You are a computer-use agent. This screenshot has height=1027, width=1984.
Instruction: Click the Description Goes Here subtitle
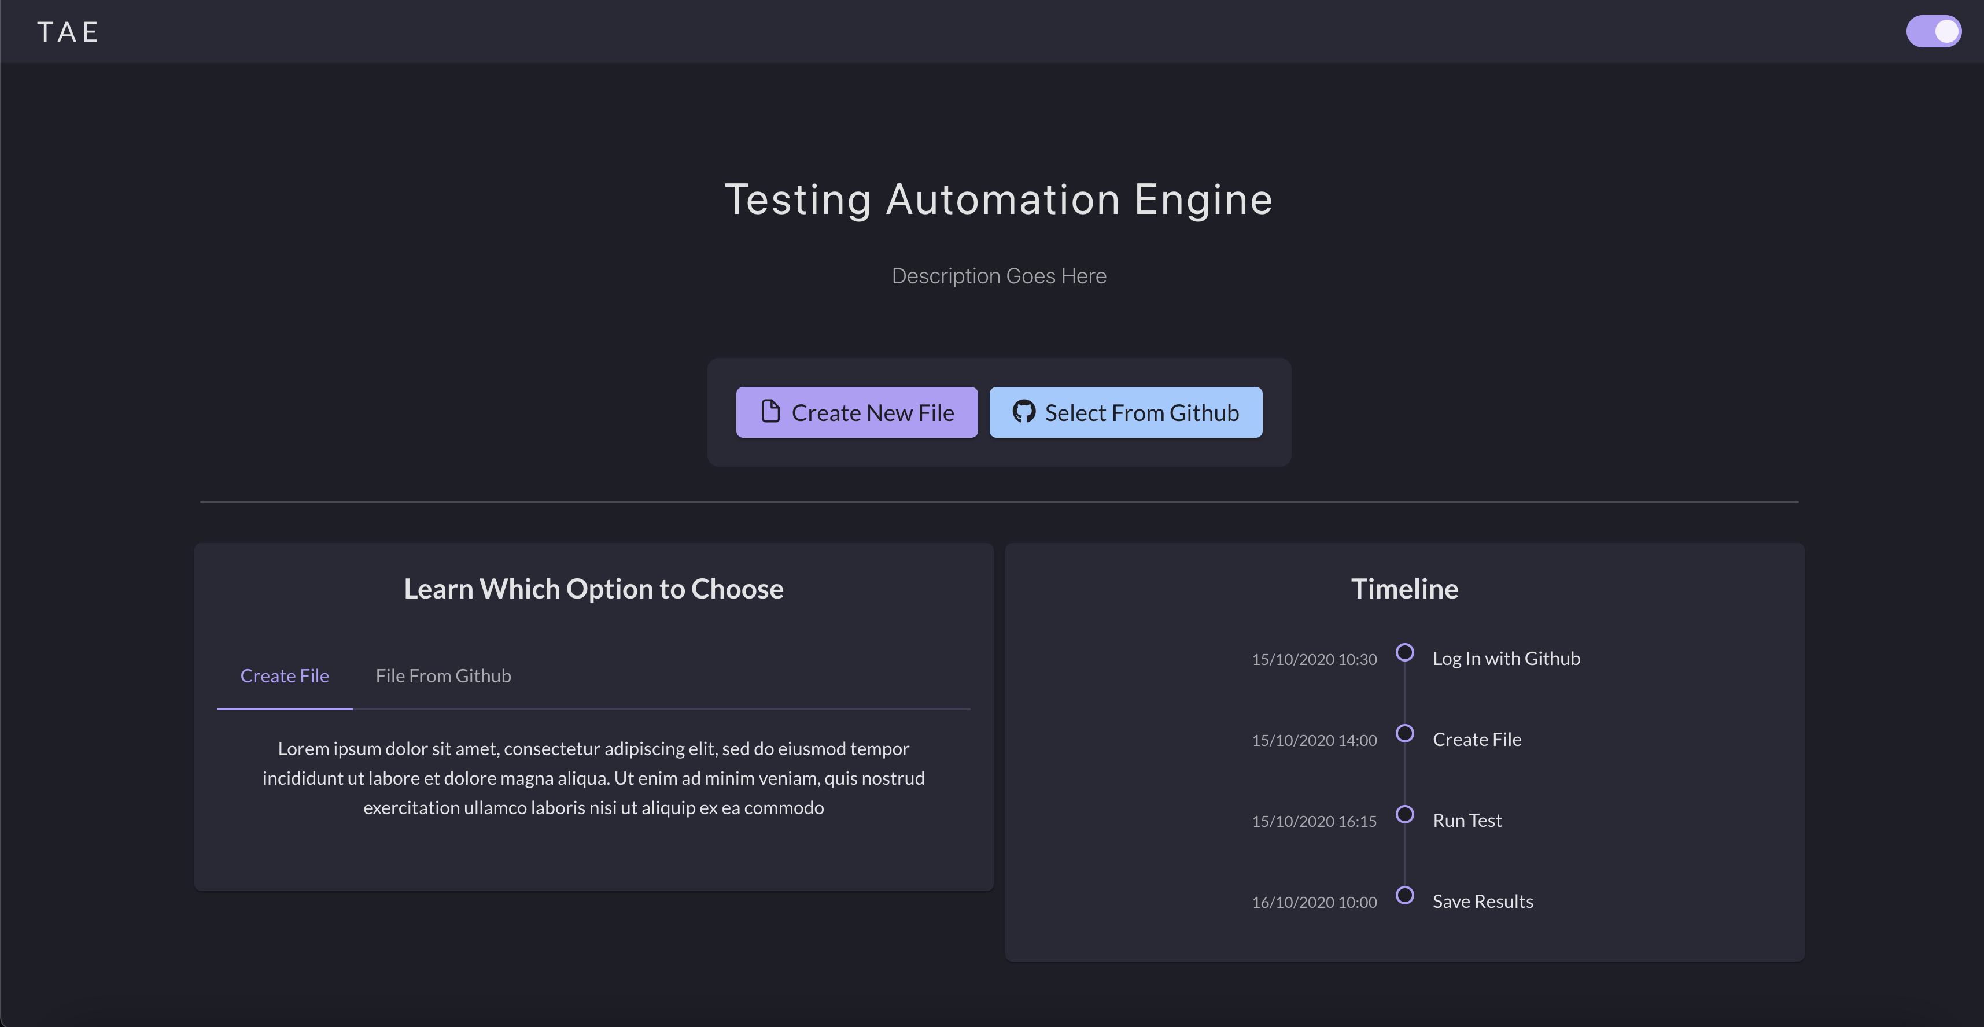pyautogui.click(x=998, y=276)
